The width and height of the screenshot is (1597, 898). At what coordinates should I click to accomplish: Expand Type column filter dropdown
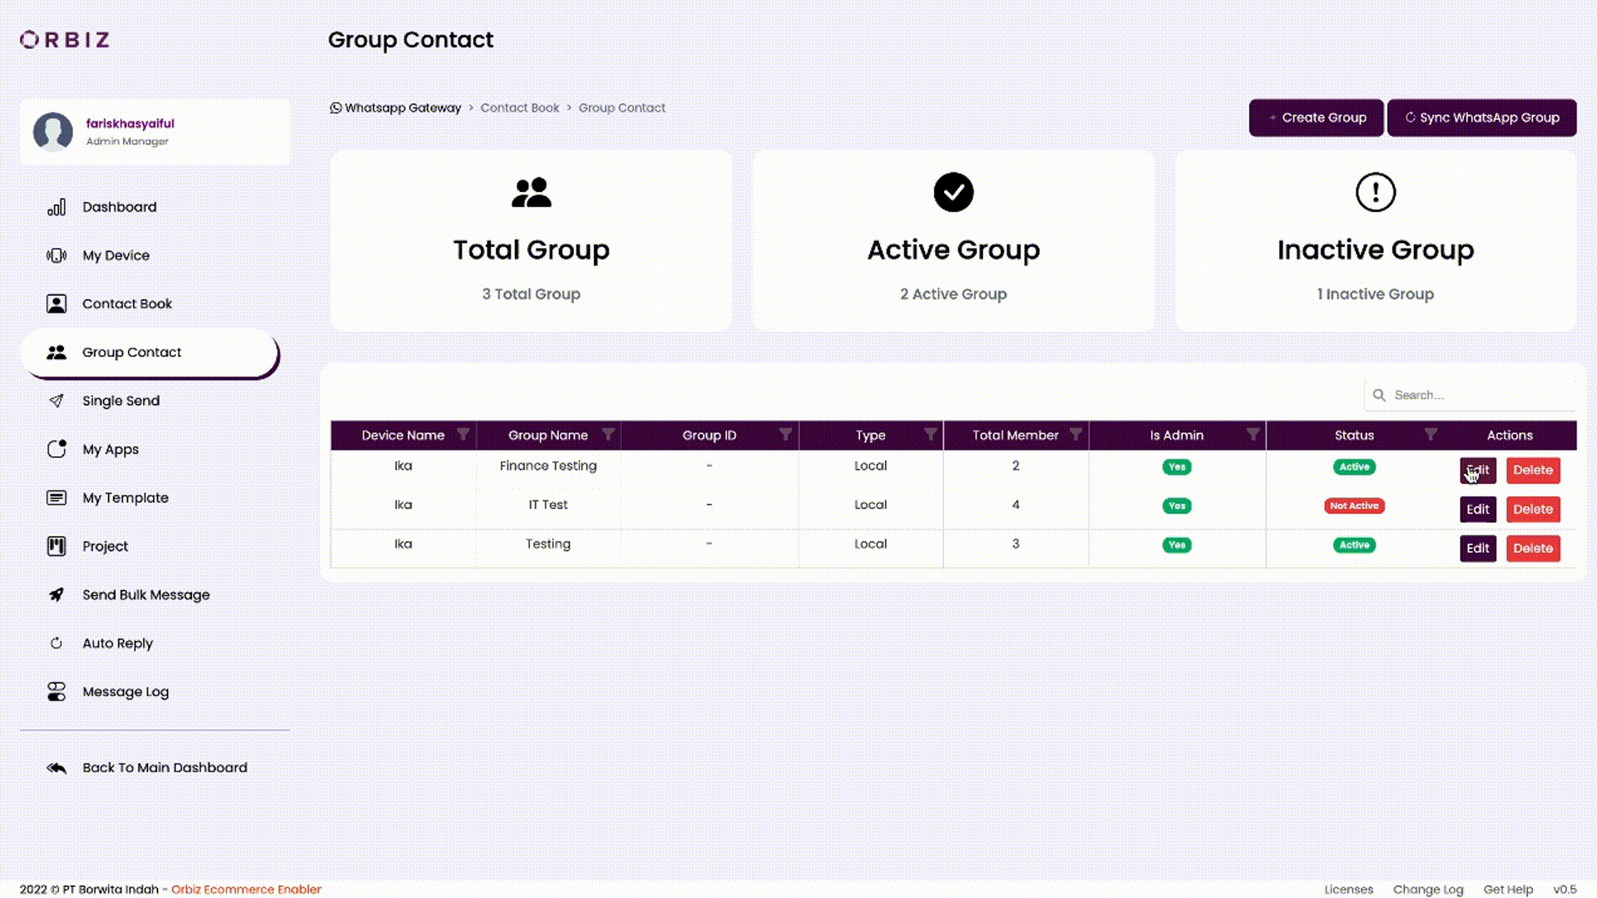click(x=929, y=434)
